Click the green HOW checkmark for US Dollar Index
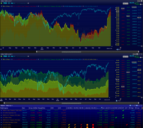The height and width of the screenshot is (128, 143). [116, 118]
